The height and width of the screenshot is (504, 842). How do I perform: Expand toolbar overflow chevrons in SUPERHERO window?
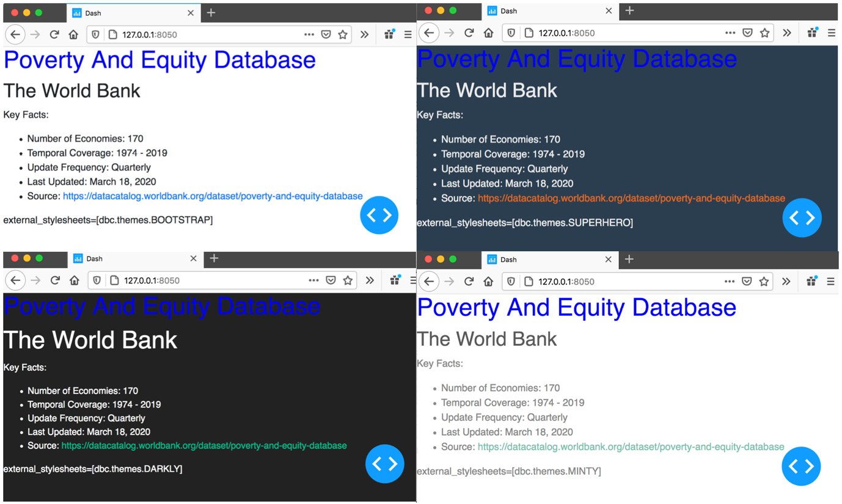click(786, 33)
